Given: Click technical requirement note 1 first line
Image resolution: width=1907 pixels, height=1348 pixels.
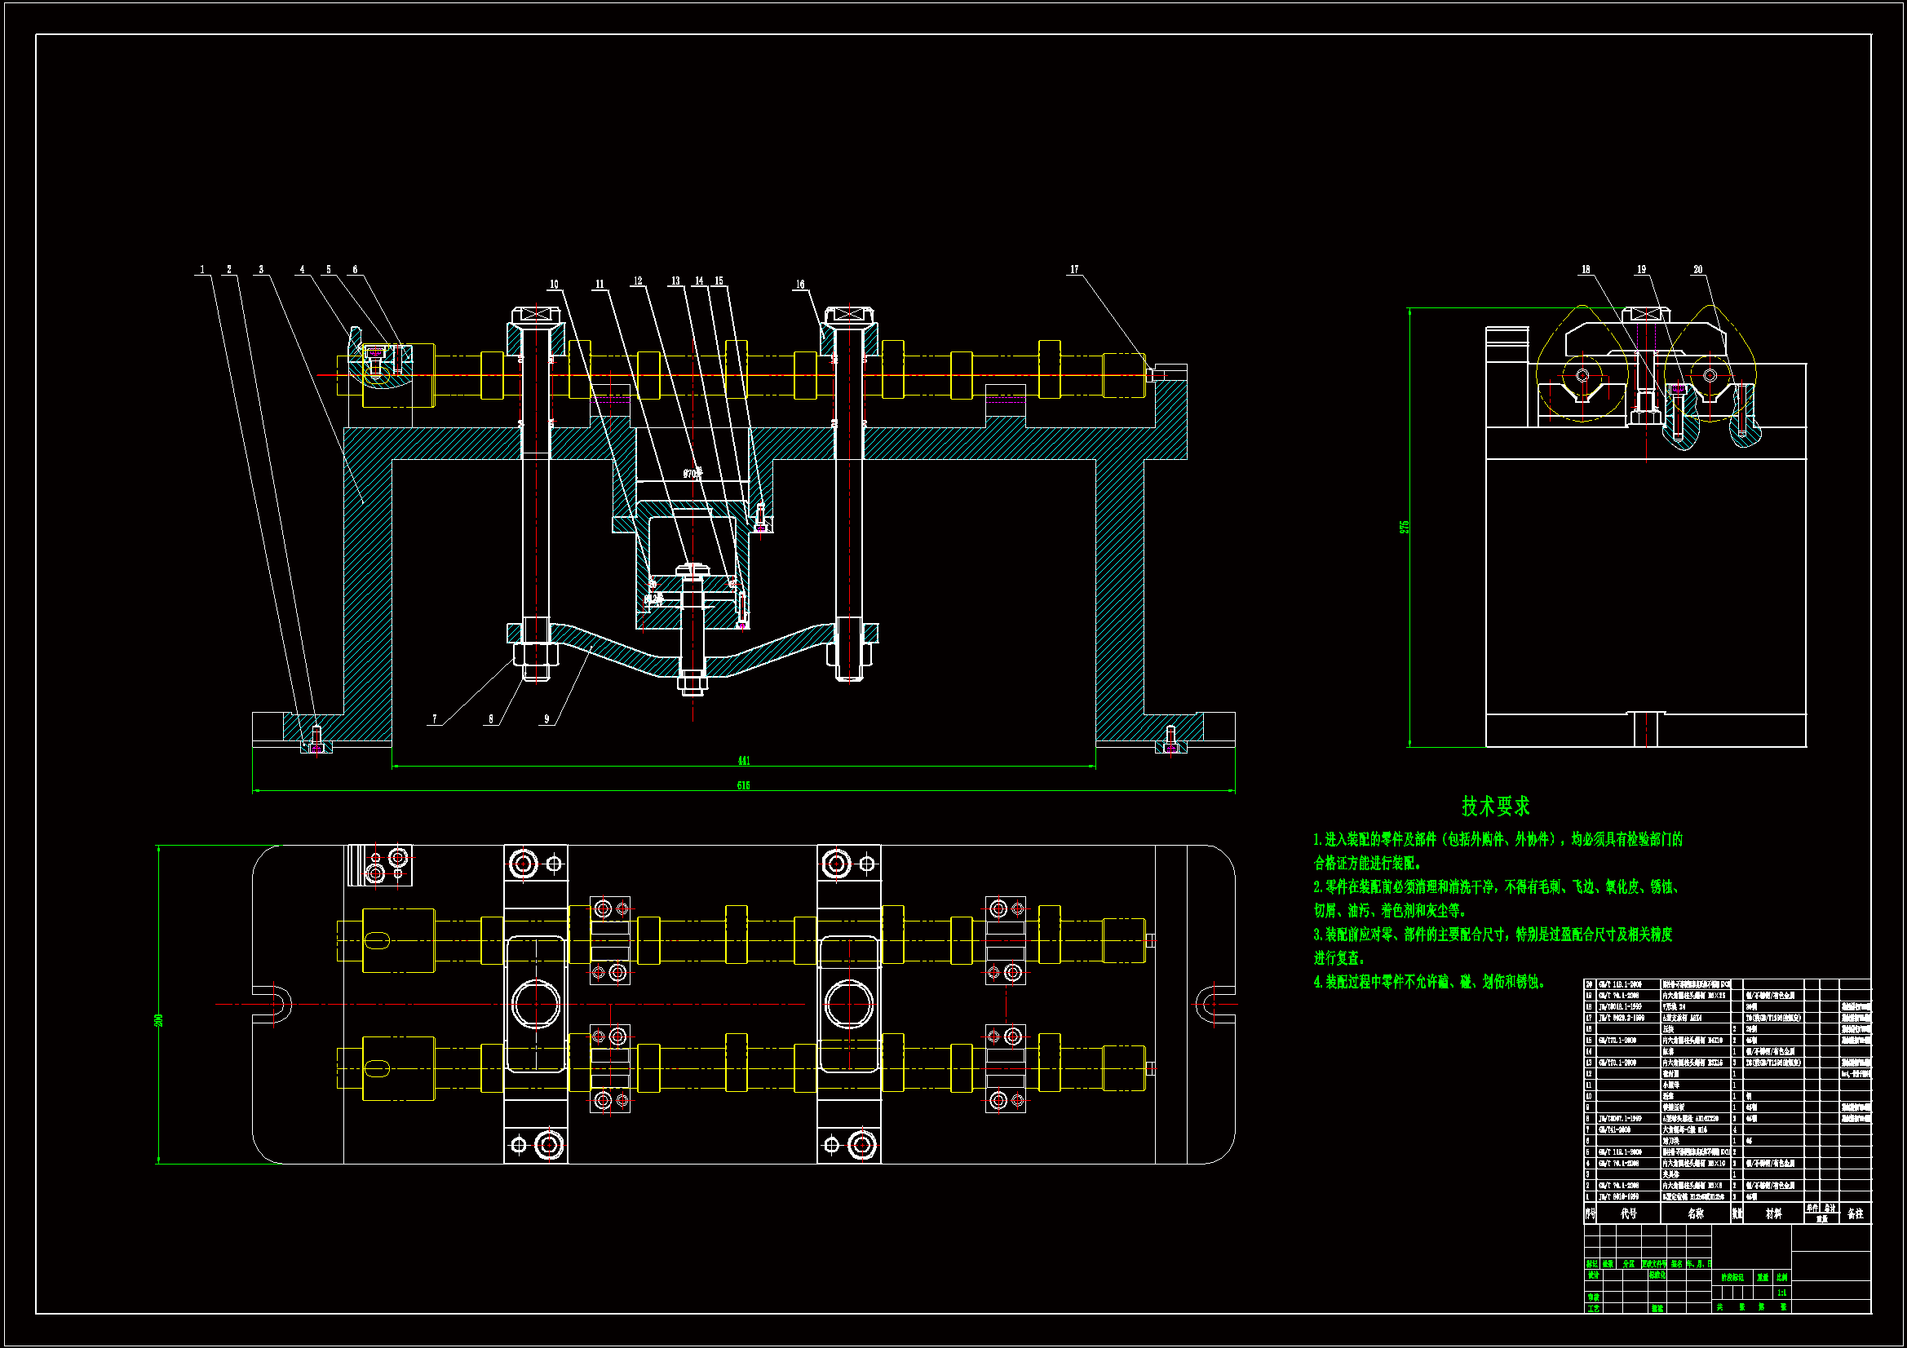Looking at the screenshot, I should click(x=1498, y=840).
